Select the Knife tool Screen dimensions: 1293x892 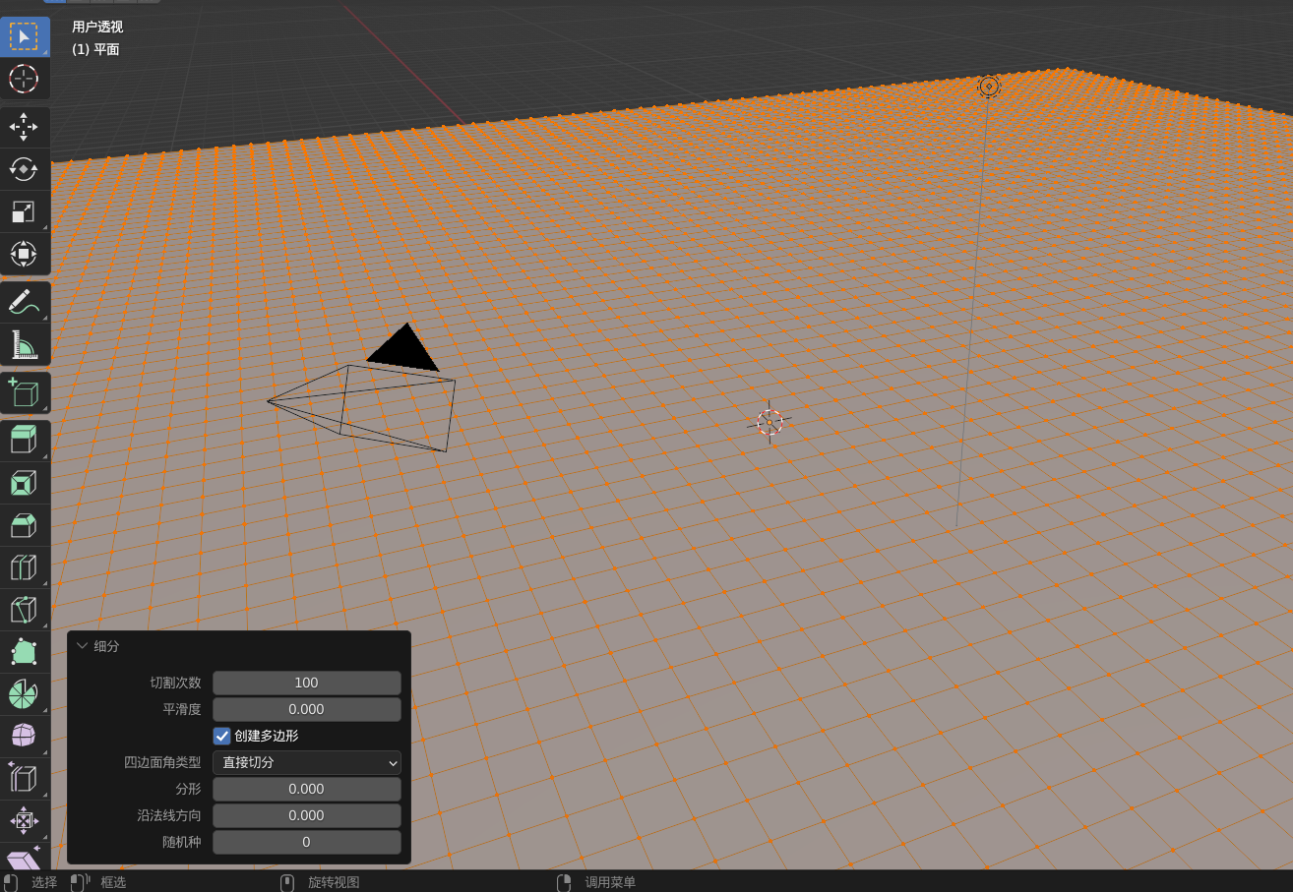pos(24,610)
